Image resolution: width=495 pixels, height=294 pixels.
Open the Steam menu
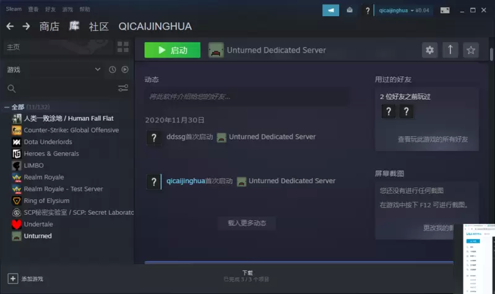click(14, 9)
